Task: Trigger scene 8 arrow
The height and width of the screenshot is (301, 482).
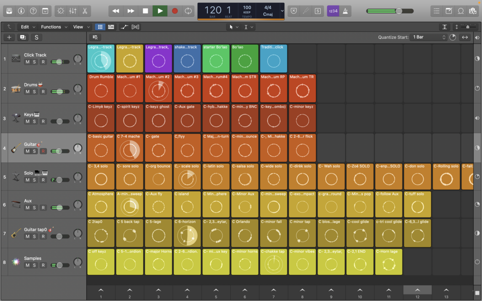Action: pos(303,290)
